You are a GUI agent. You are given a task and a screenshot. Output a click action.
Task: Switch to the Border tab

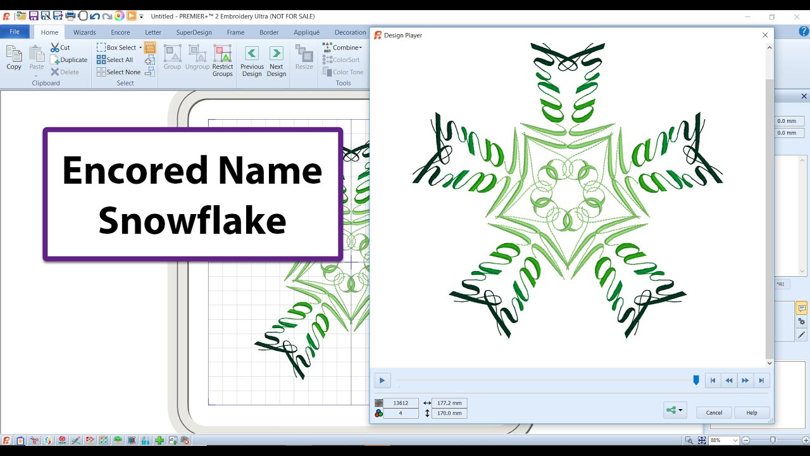tap(269, 32)
